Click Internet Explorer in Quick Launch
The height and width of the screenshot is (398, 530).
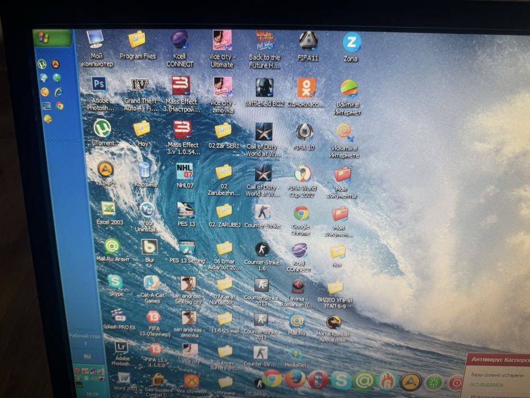(x=58, y=92)
